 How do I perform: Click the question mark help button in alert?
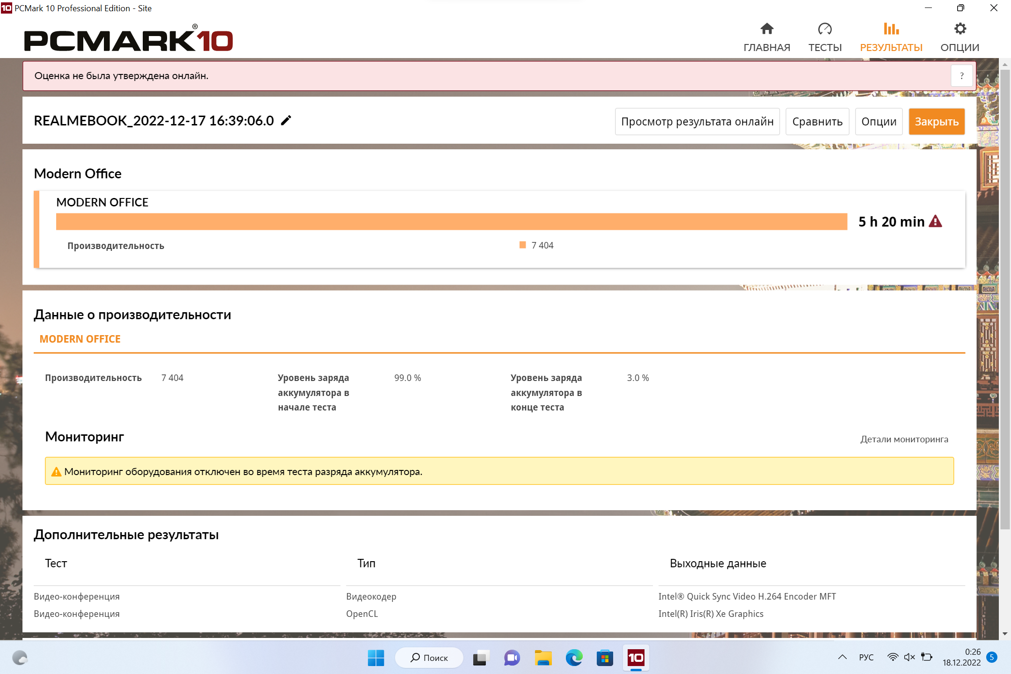point(962,76)
